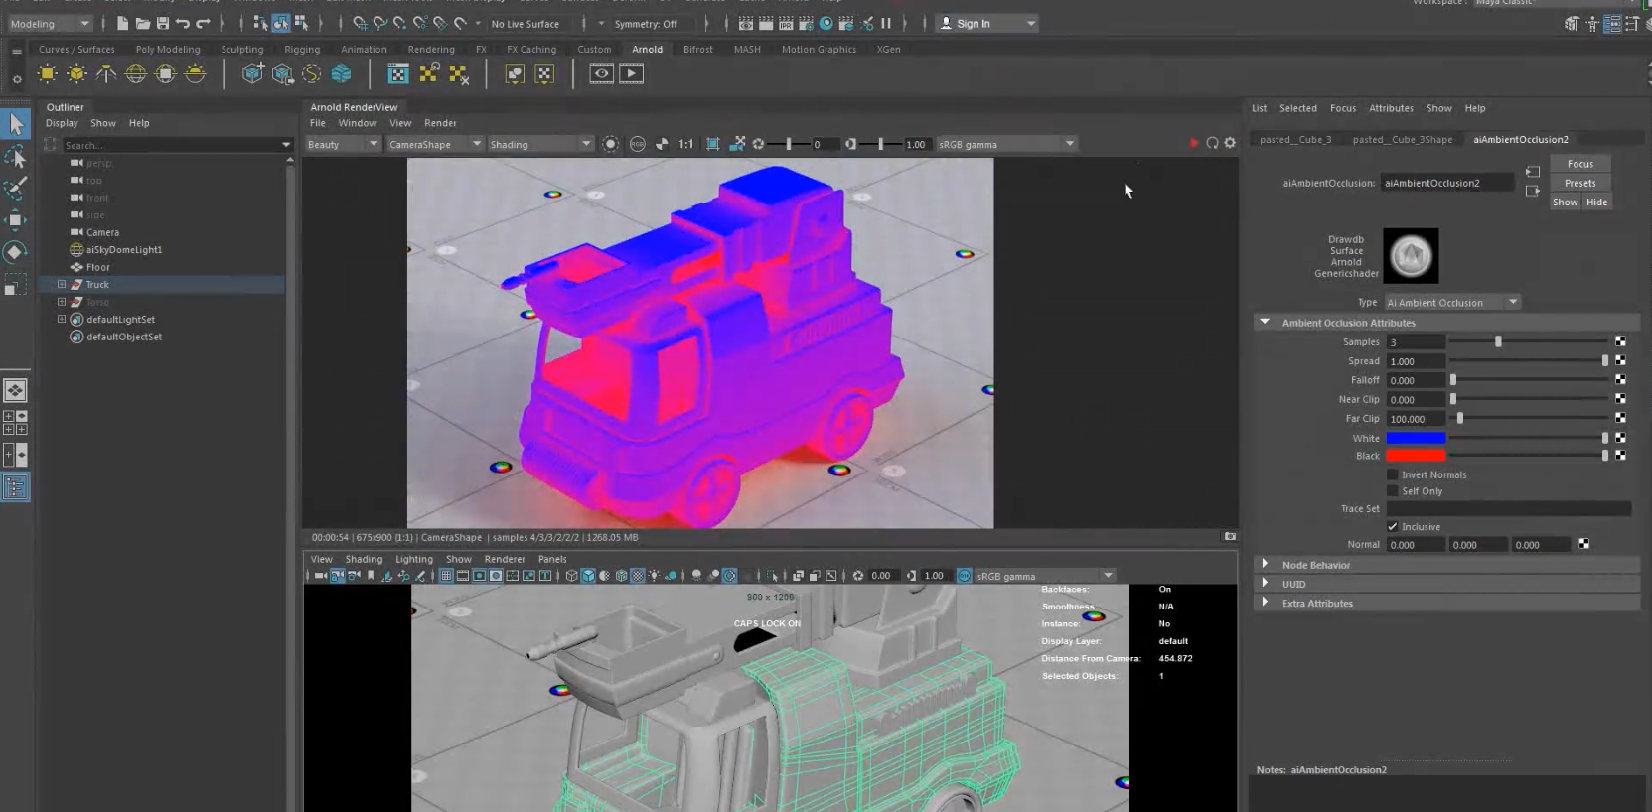Screen dimensions: 1652x812
Task: Click the Presets button
Action: [x=1579, y=183]
